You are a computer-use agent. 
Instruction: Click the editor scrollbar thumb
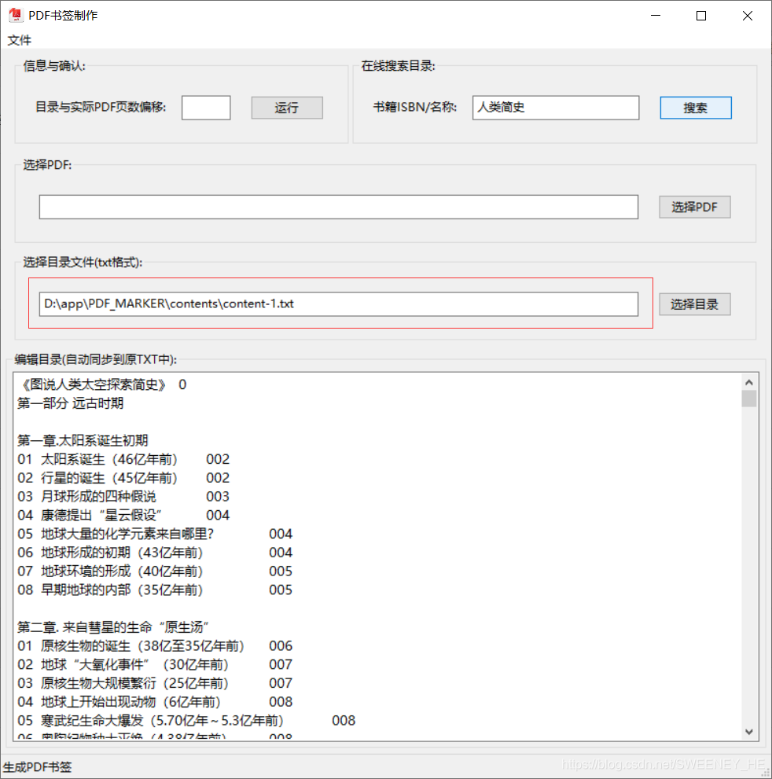749,399
